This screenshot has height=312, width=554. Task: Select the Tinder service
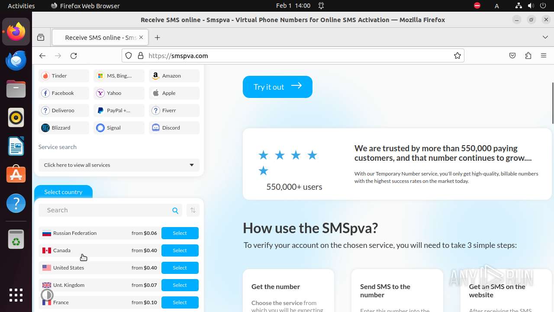pyautogui.click(x=64, y=76)
